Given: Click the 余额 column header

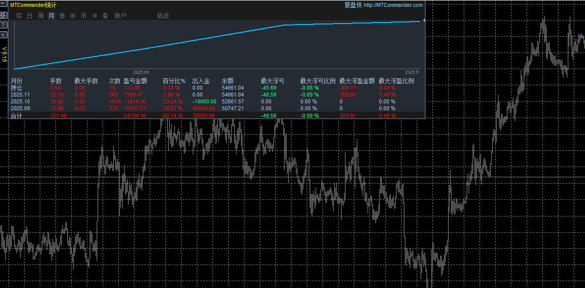Looking at the screenshot, I should click(227, 81).
